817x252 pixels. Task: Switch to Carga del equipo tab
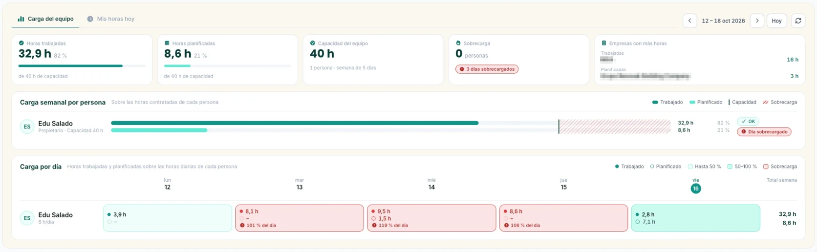pos(45,19)
